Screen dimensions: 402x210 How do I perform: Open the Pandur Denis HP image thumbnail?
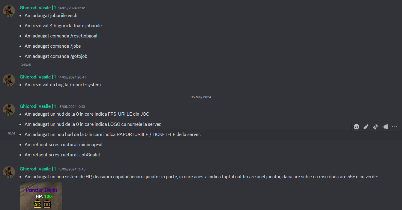pyautogui.click(x=41, y=196)
